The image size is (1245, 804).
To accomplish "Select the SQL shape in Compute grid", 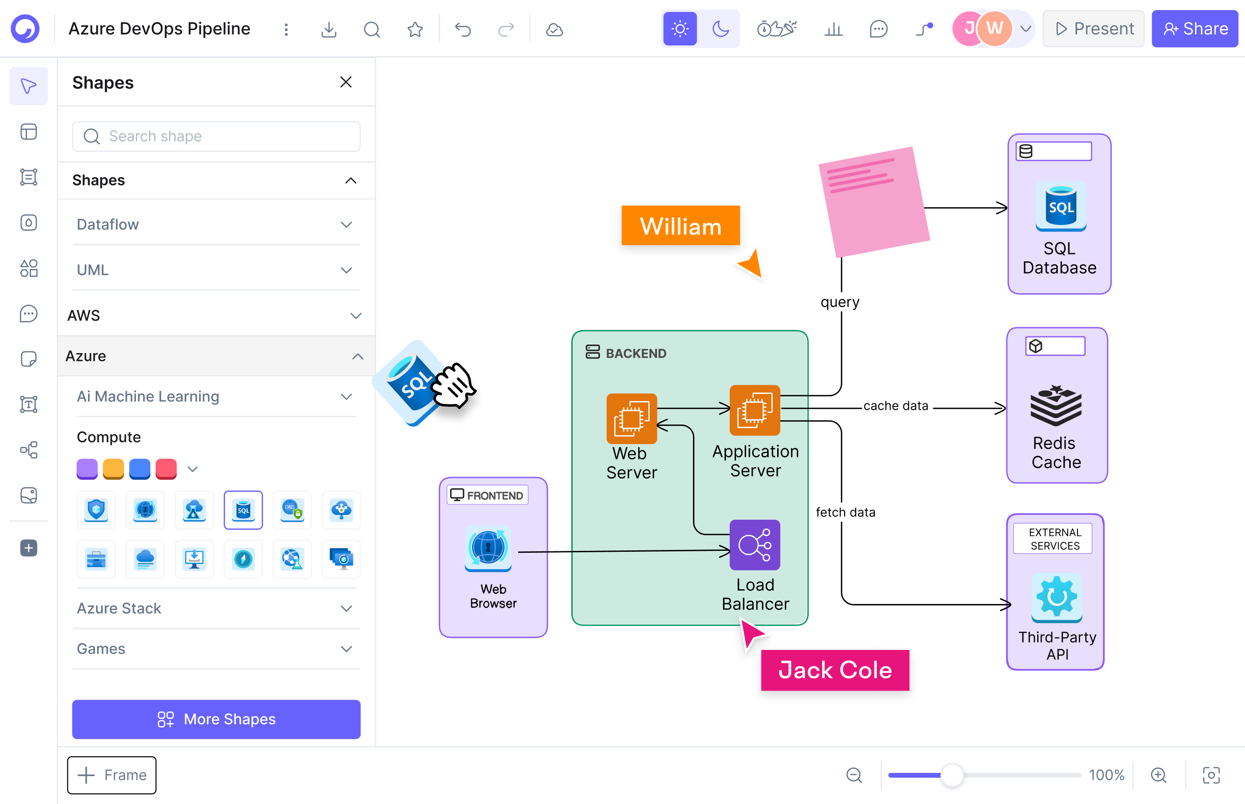I will point(243,510).
